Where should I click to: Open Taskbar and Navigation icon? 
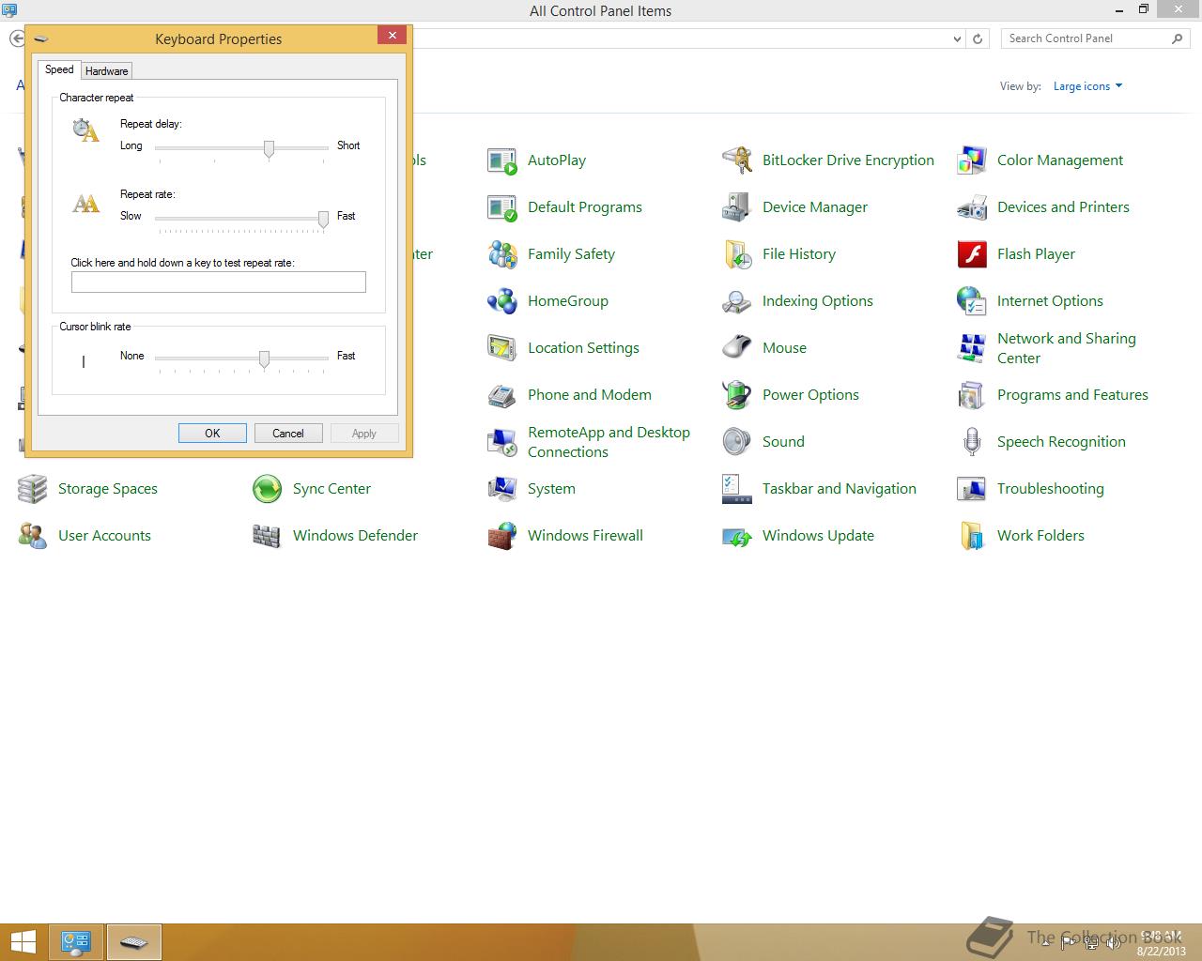(x=737, y=489)
